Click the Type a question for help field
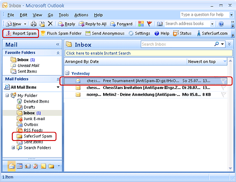Image resolution: width=236 pixels, height=182 pixels. pyautogui.click(x=205, y=15)
